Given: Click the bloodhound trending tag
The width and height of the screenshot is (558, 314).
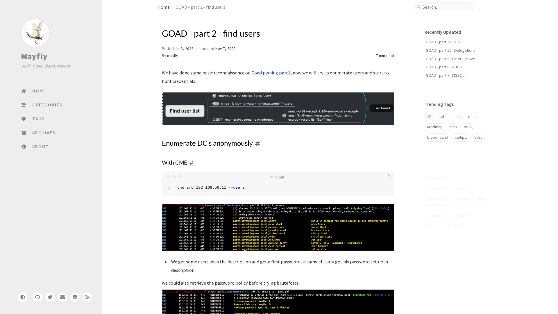Looking at the screenshot, I should (x=437, y=137).
